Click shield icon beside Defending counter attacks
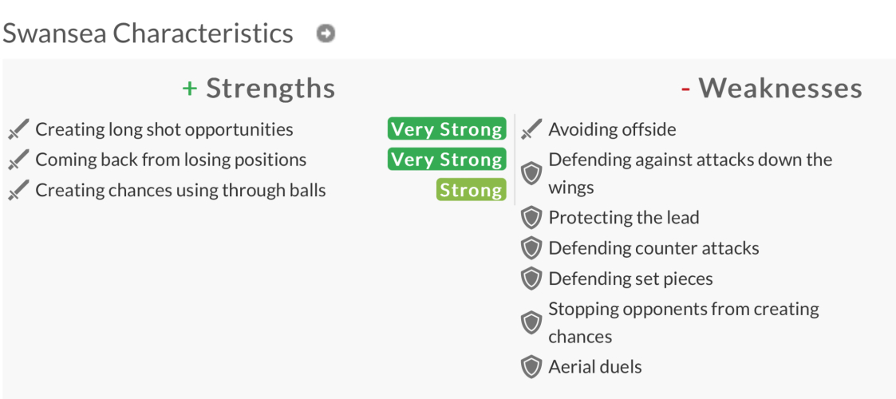 coord(531,248)
